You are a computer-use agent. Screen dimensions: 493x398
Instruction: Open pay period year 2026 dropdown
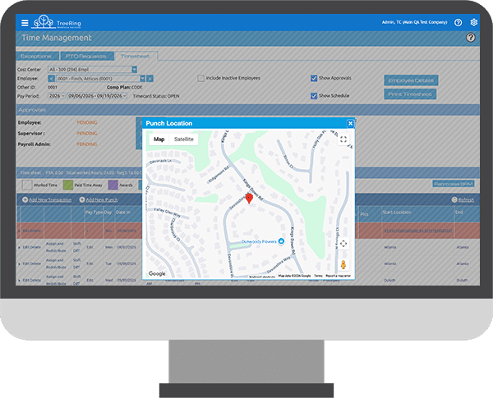point(57,96)
